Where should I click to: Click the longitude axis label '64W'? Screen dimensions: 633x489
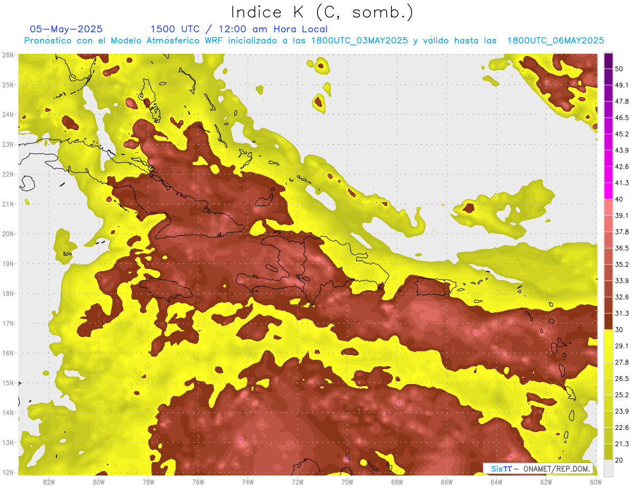point(496,482)
